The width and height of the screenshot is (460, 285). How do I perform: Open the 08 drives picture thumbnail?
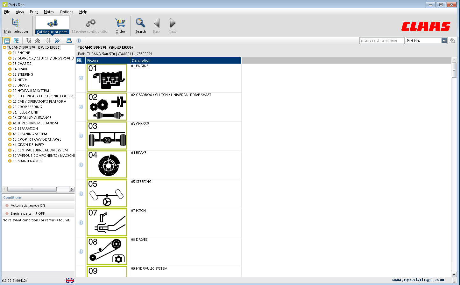tap(107, 252)
